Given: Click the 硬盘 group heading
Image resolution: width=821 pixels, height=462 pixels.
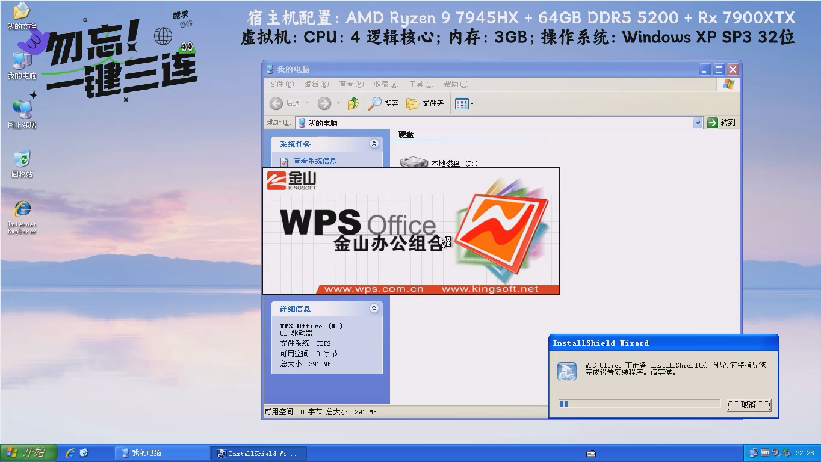Looking at the screenshot, I should pos(406,135).
